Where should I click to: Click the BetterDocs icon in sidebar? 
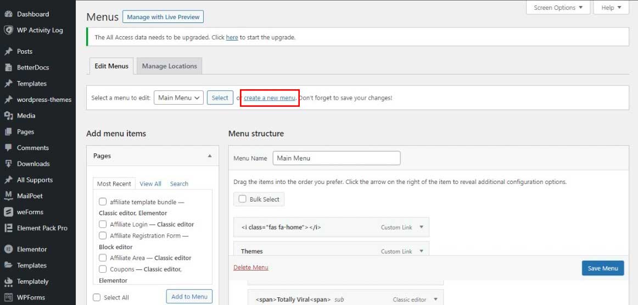[x=8, y=67]
